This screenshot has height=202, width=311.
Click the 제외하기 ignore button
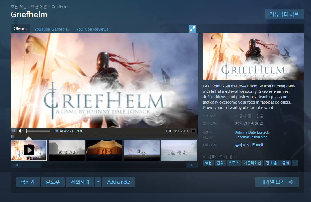80,182
